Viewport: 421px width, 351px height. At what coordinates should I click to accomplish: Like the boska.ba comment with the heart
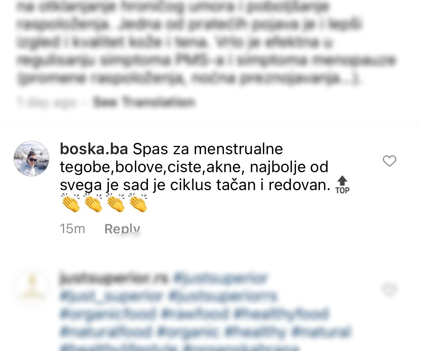[x=389, y=161]
